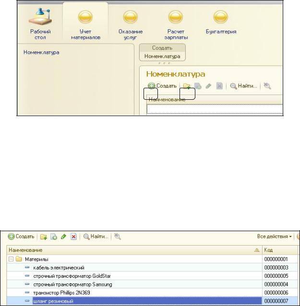Click code cell 000000005

(280, 276)
